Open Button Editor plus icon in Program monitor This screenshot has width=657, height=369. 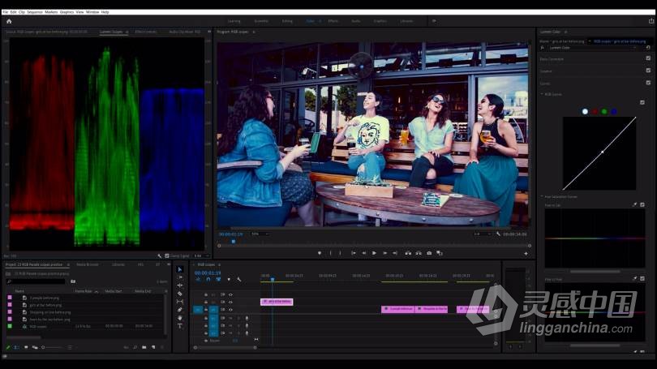pyautogui.click(x=526, y=253)
